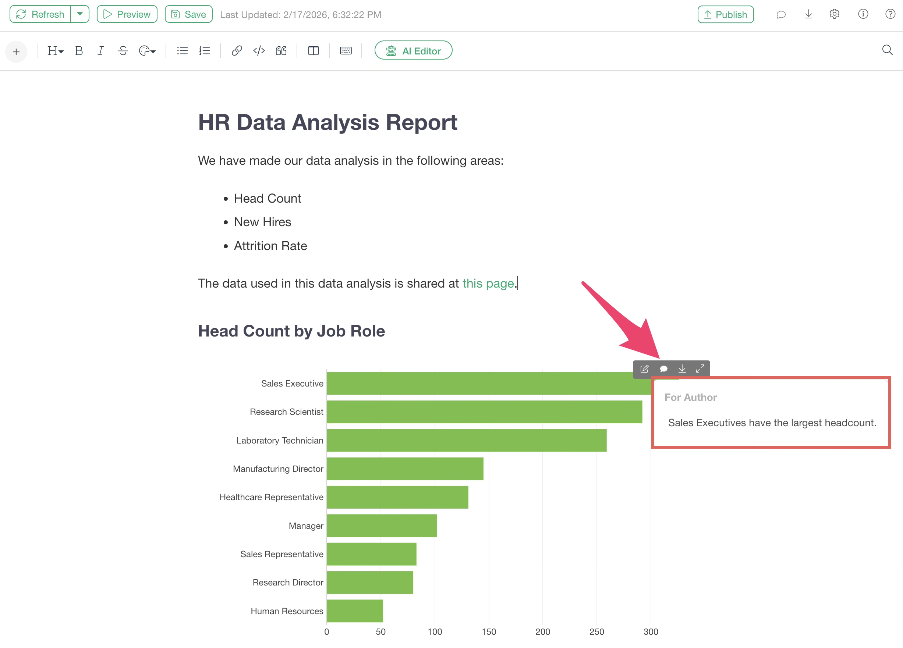
Task: Follow the 'this page' link
Action: [488, 284]
